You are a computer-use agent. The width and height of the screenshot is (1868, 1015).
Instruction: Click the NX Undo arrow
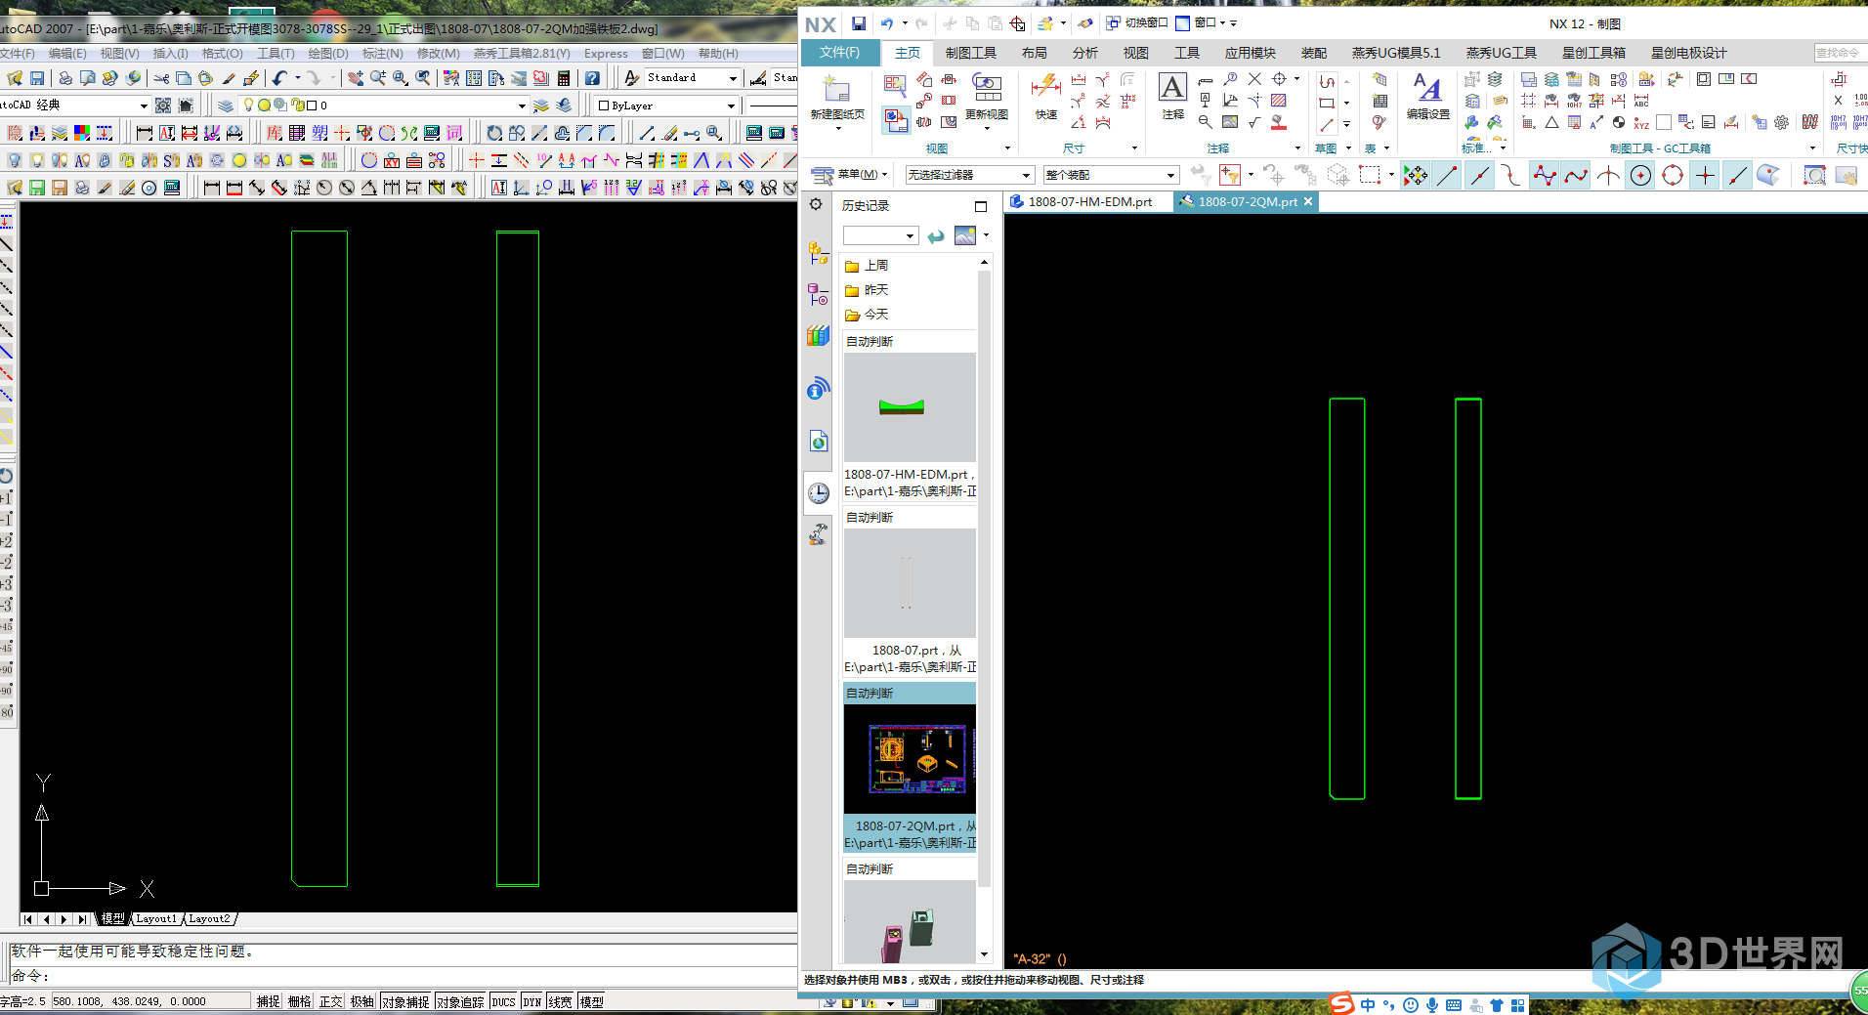[x=886, y=23]
